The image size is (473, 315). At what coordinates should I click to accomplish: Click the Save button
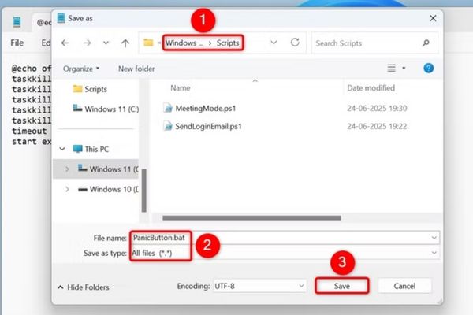pos(342,286)
